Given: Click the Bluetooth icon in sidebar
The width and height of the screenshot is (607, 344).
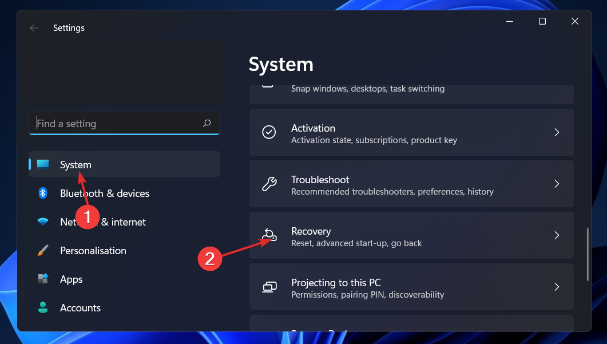Looking at the screenshot, I should coord(43,193).
